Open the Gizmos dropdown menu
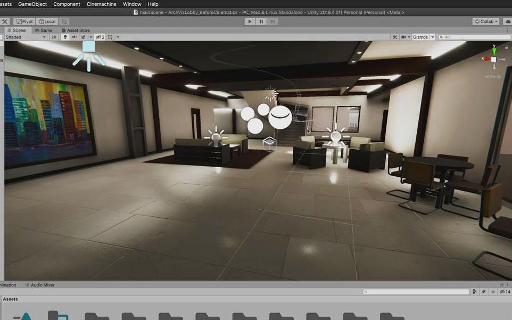This screenshot has width=512, height=320. (x=432, y=36)
